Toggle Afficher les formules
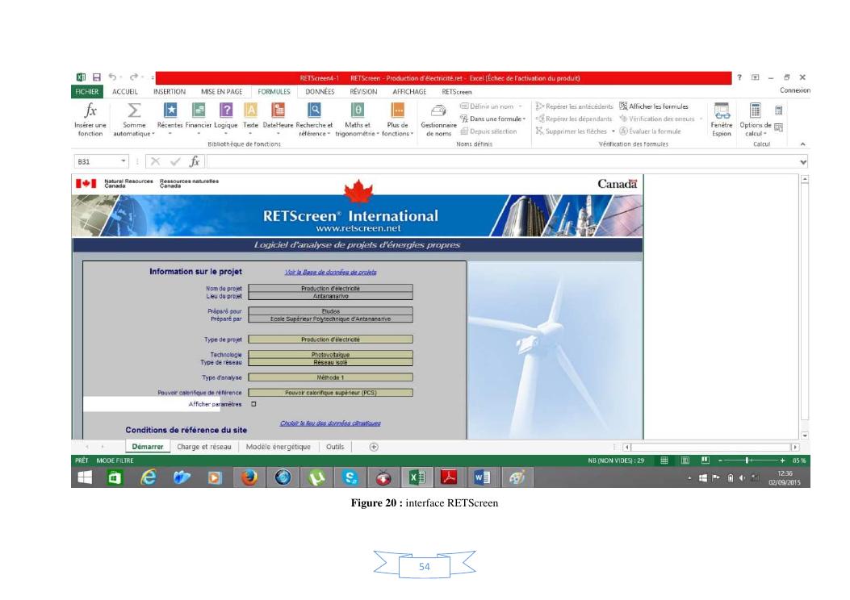The image size is (850, 600). [653, 106]
